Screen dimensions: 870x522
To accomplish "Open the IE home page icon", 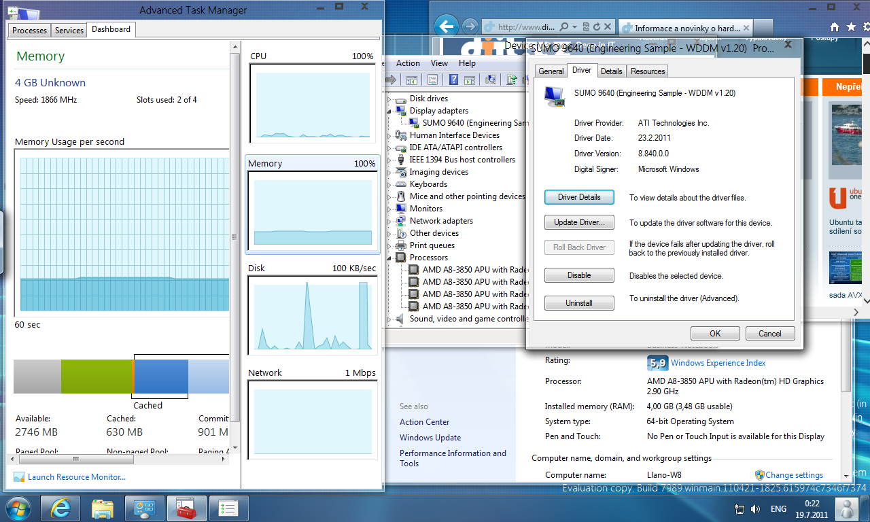I will pos(835,28).
